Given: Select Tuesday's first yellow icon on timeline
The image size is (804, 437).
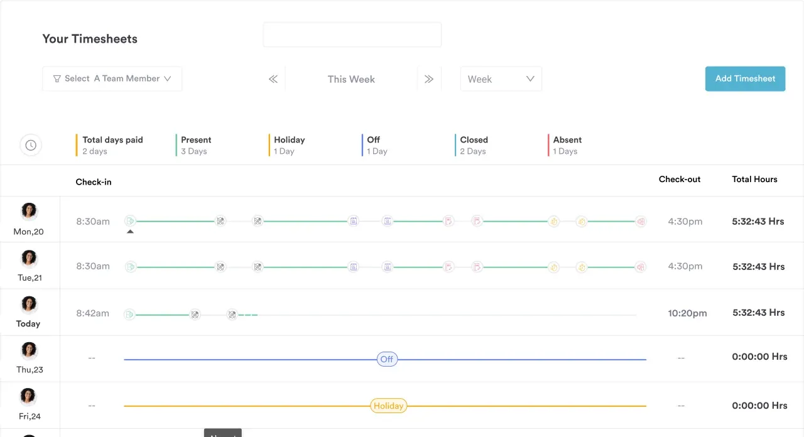Looking at the screenshot, I should tap(553, 267).
